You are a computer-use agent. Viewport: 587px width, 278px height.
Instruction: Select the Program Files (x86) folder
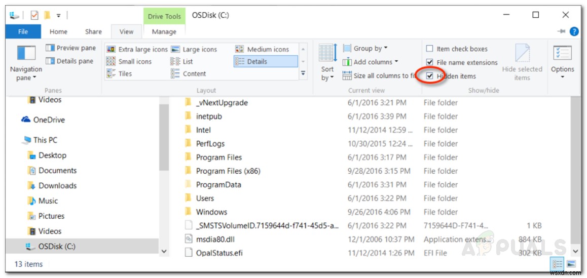[x=228, y=171]
